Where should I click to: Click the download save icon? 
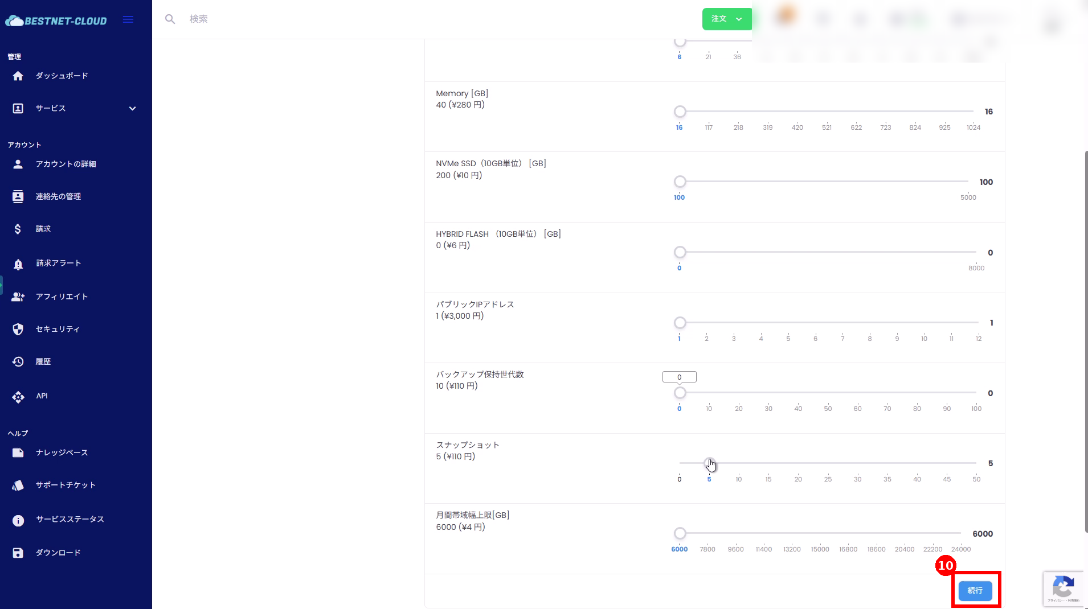click(18, 553)
